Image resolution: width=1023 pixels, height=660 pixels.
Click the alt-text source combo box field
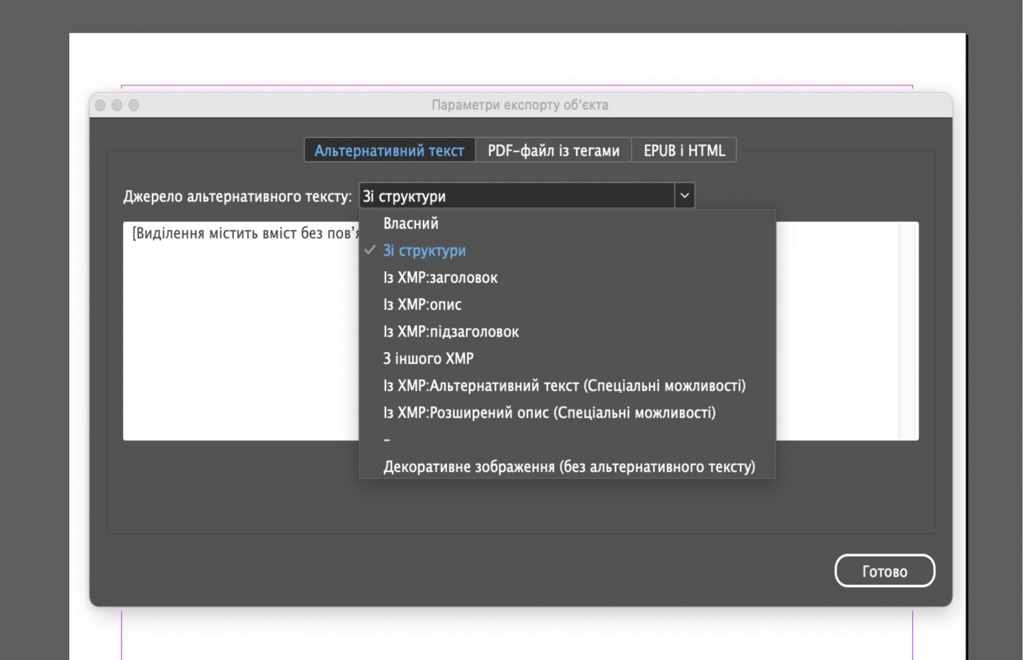click(517, 195)
